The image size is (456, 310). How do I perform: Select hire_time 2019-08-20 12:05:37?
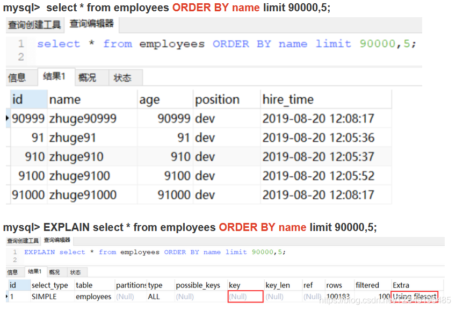326,157
